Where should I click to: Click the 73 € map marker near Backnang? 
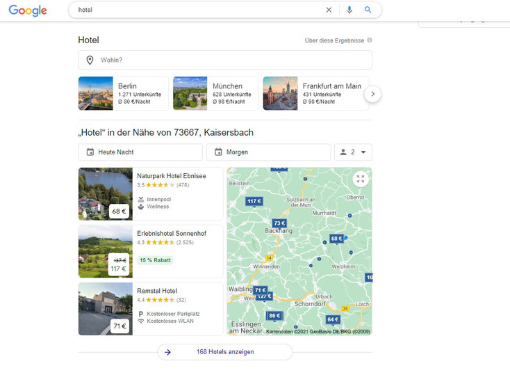pyautogui.click(x=279, y=223)
